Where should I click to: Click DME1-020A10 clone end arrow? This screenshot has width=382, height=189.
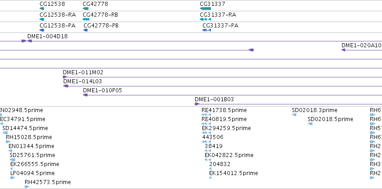(343, 50)
